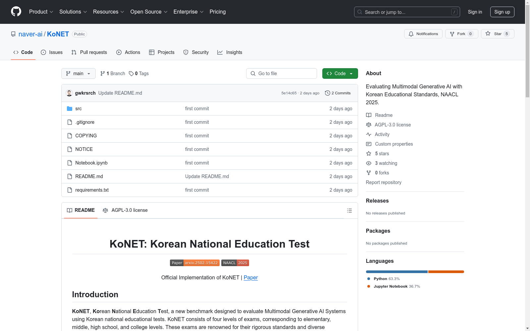
Task: Switch to the Security tab
Action: pyautogui.click(x=196, y=52)
